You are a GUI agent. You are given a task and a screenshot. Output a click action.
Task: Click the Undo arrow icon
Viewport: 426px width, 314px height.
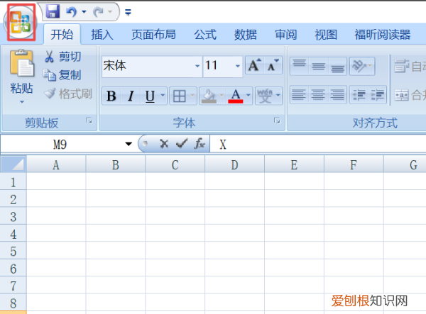[70, 11]
